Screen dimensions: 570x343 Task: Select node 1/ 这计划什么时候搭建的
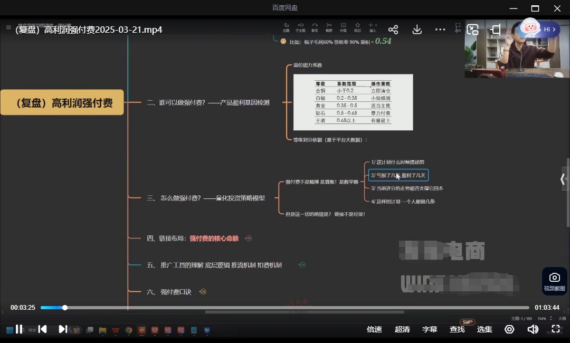click(398, 162)
